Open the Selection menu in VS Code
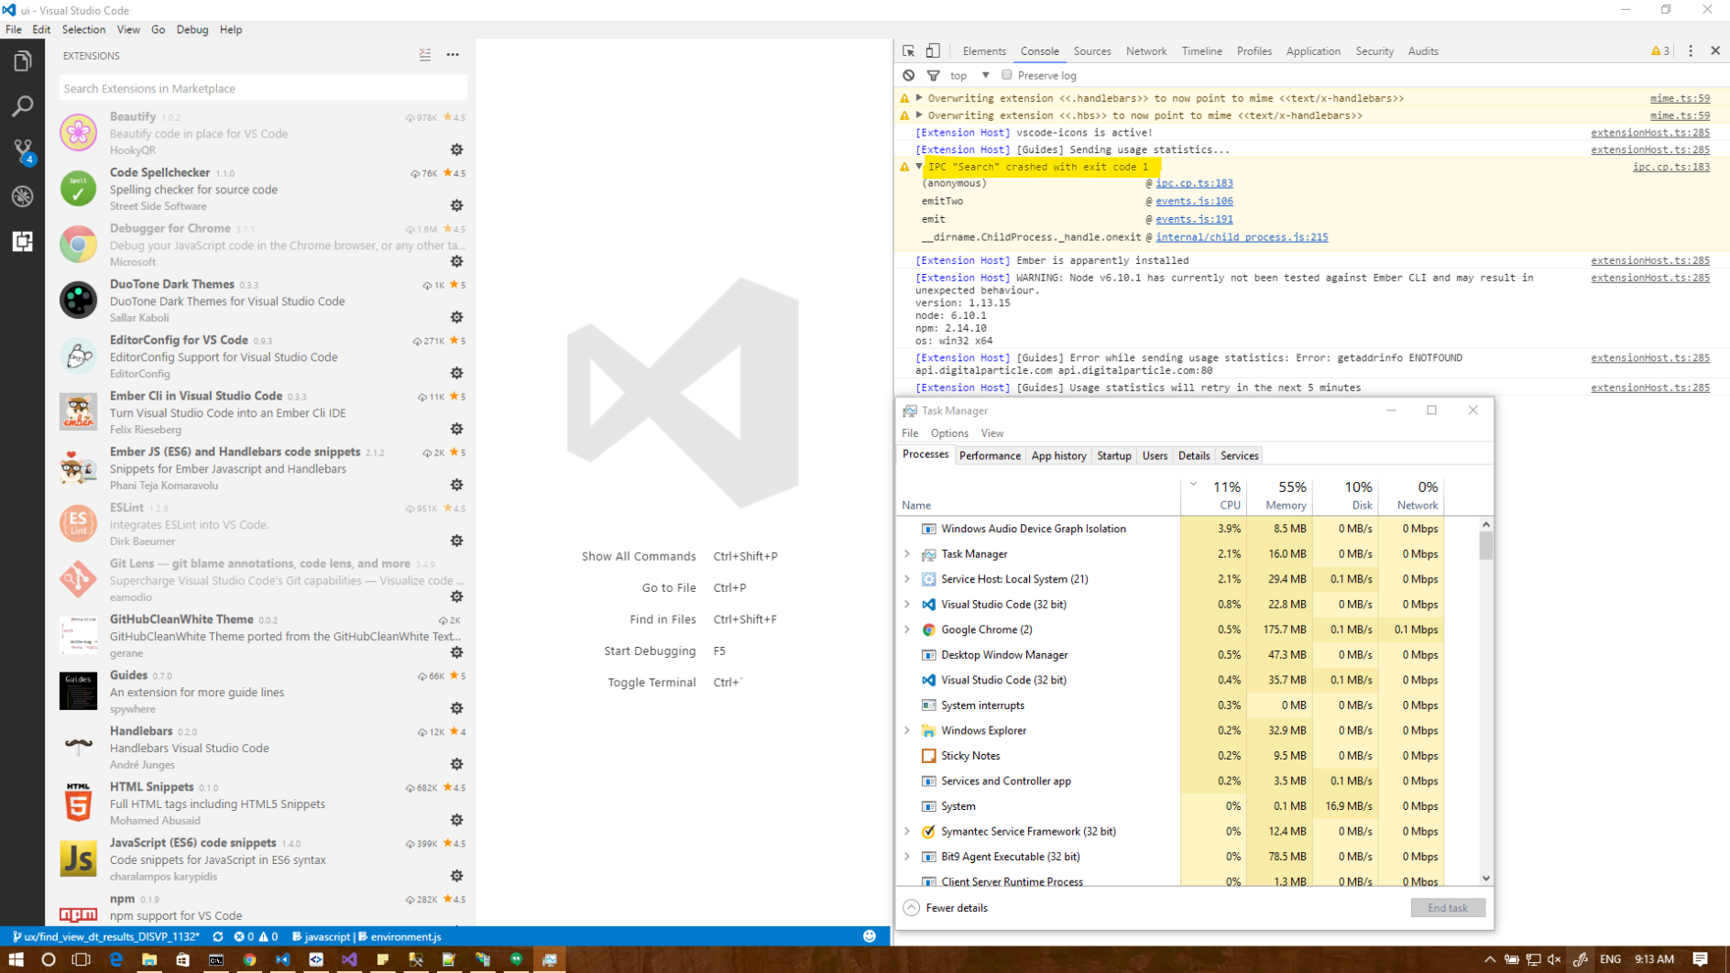Image resolution: width=1730 pixels, height=973 pixels. pyautogui.click(x=83, y=29)
